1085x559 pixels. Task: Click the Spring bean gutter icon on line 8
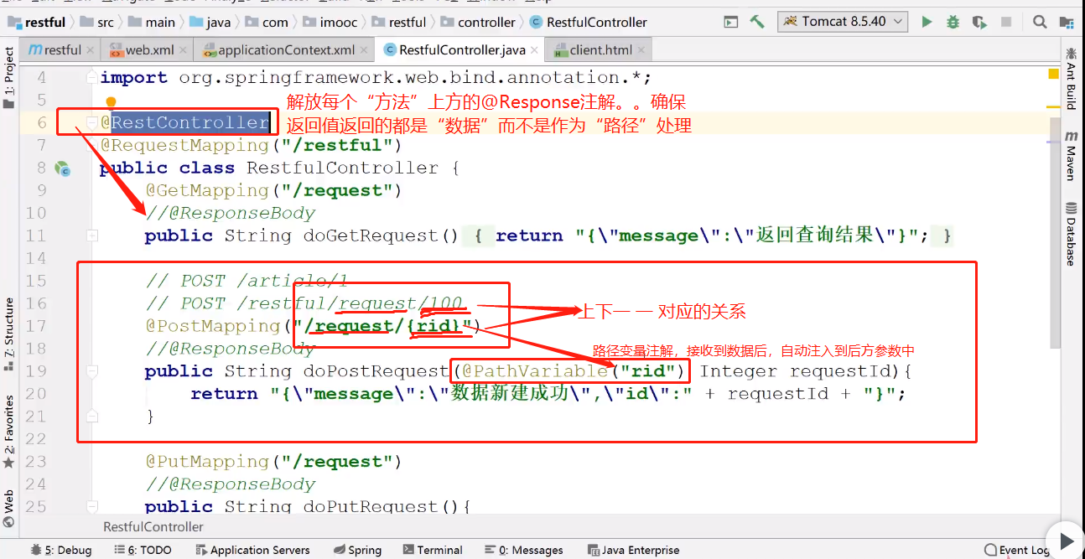[62, 168]
